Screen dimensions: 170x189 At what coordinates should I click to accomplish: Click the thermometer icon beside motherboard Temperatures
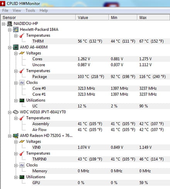pyautogui.click(x=22, y=36)
